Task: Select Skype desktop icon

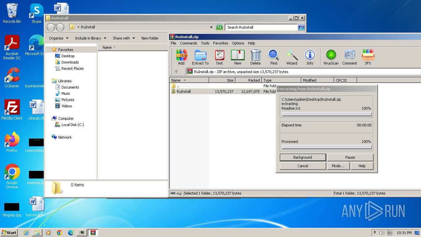Action: pos(36,13)
